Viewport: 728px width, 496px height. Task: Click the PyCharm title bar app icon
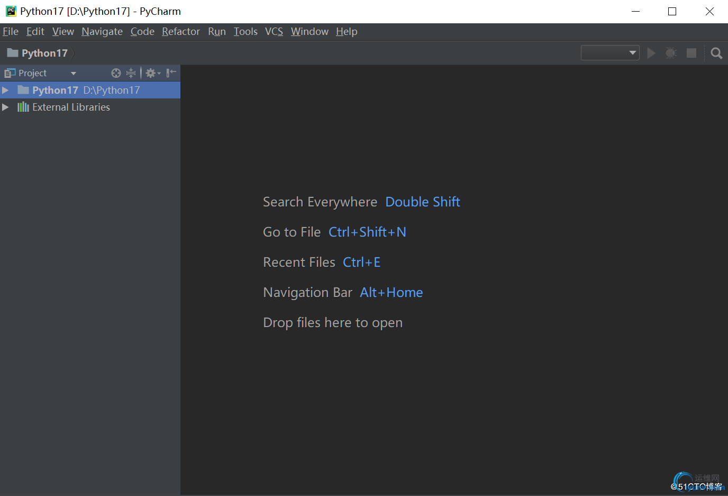tap(11, 11)
